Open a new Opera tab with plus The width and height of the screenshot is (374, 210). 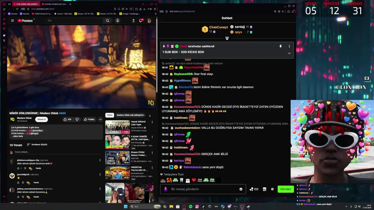70,4
